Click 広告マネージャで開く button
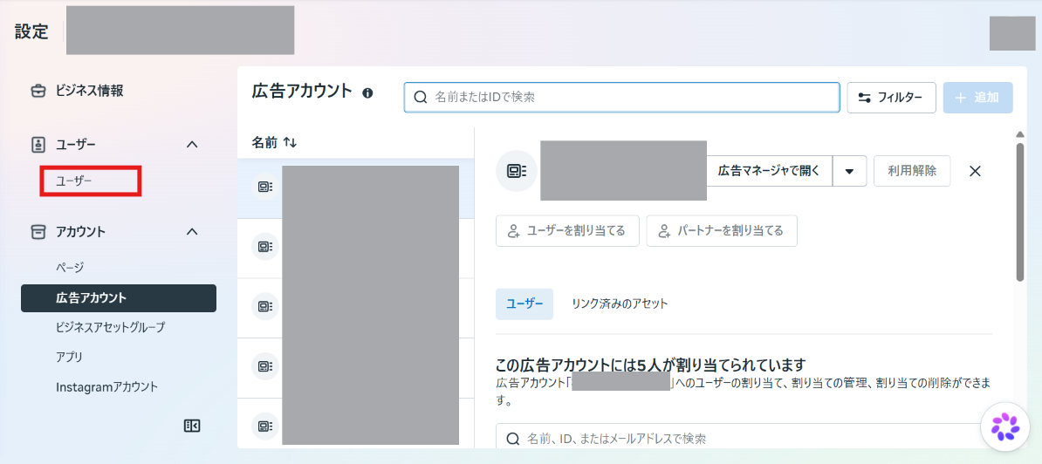The image size is (1042, 464). [768, 171]
